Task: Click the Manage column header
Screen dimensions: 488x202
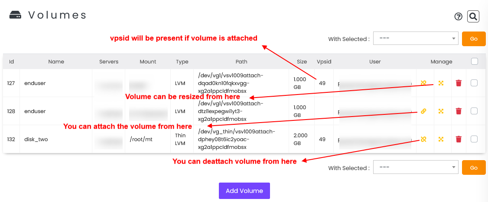Action: click(441, 62)
